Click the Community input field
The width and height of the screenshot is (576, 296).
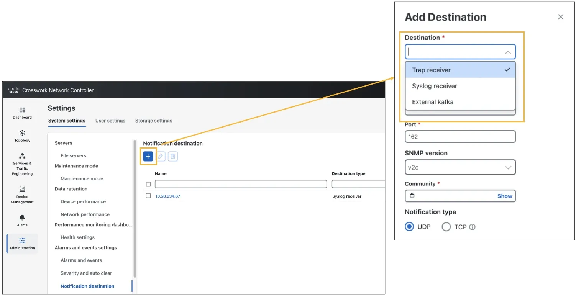point(460,196)
